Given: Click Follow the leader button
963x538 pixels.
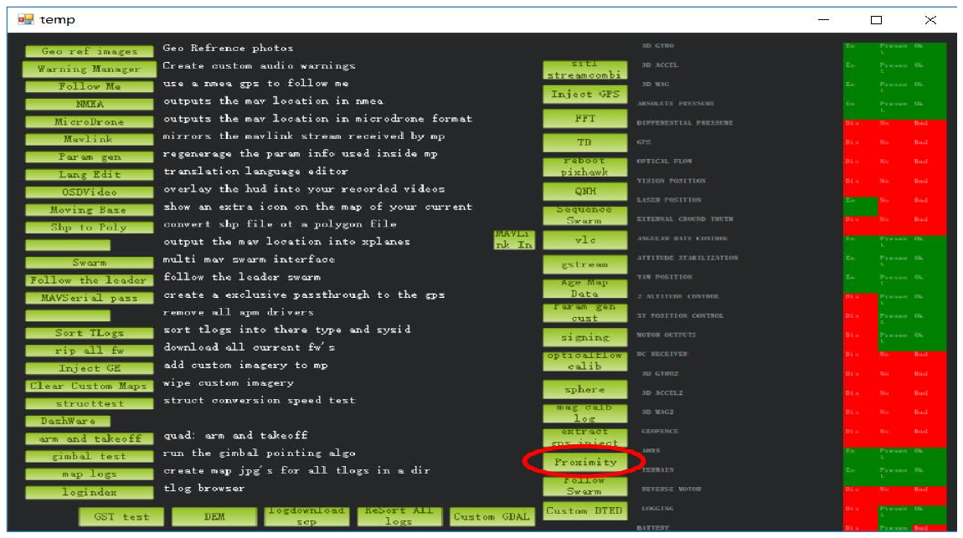Looking at the screenshot, I should pyautogui.click(x=89, y=280).
